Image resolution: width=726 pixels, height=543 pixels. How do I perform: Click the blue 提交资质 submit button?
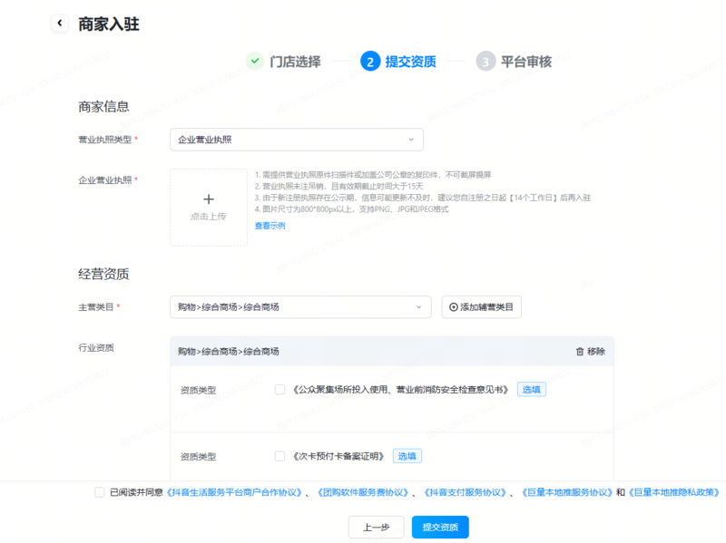(442, 527)
